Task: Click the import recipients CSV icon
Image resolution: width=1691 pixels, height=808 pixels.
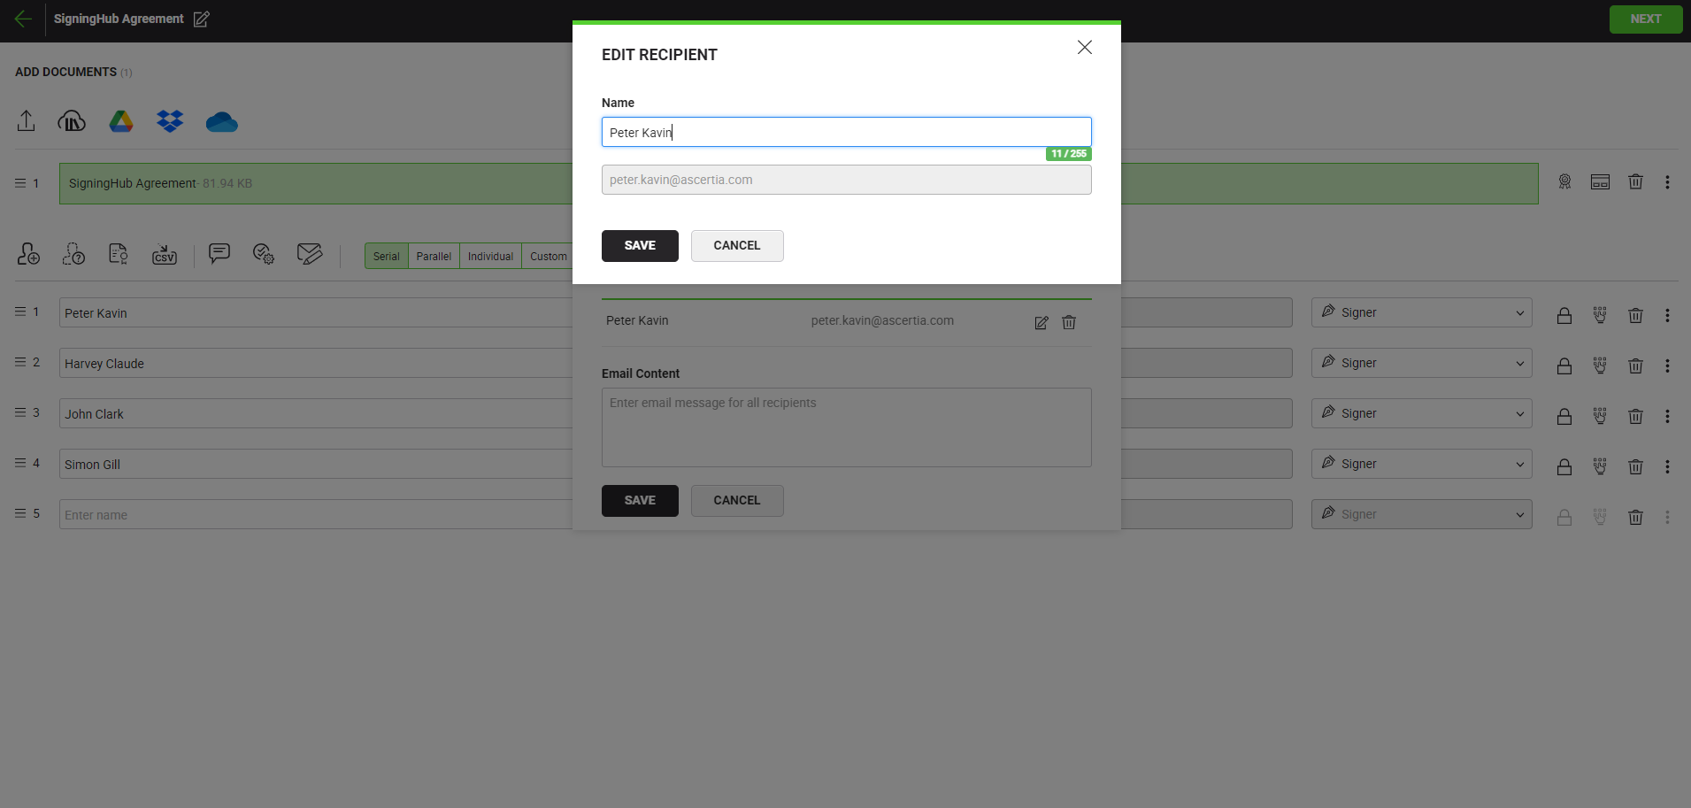Action: click(165, 255)
